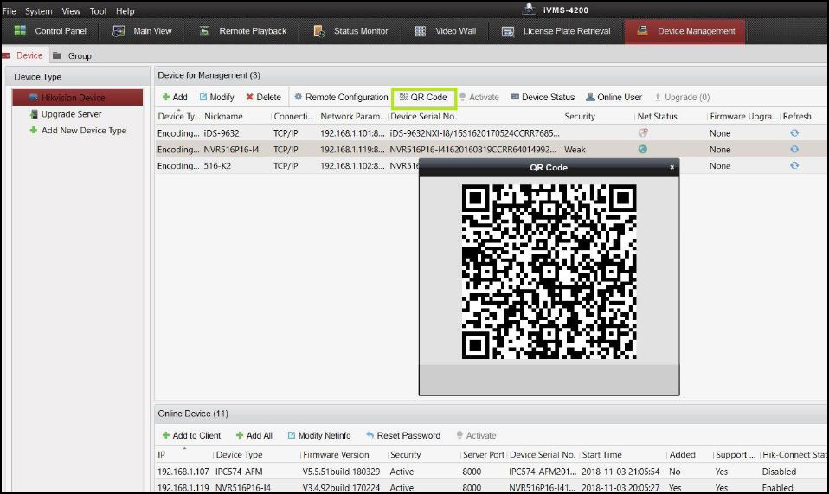
Task: Refresh the iDS-9632 device row
Action: point(794,133)
